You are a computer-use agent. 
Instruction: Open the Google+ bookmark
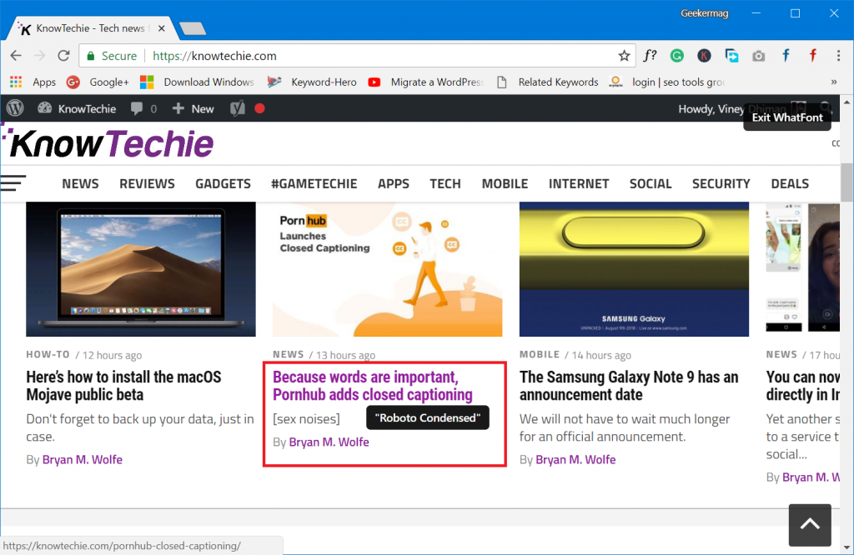98,82
